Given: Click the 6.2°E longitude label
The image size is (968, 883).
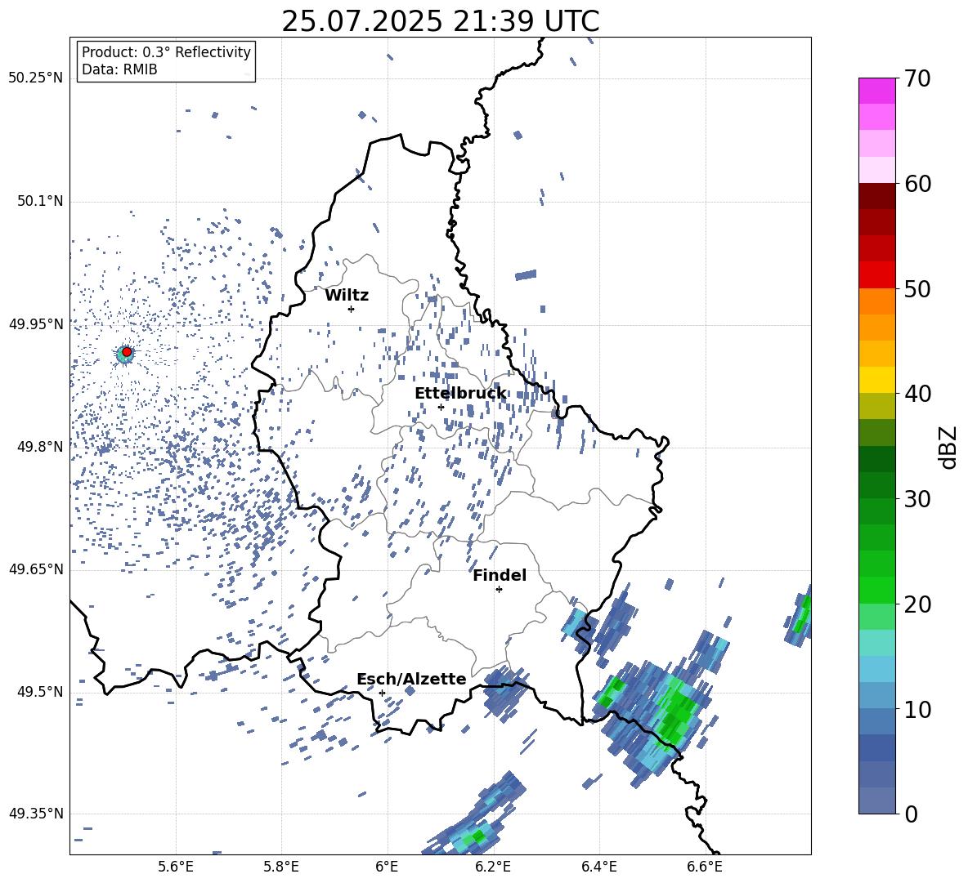Looking at the screenshot, I should pyautogui.click(x=493, y=867).
